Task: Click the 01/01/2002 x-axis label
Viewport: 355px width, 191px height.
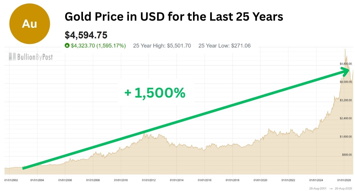Action: tap(11, 180)
